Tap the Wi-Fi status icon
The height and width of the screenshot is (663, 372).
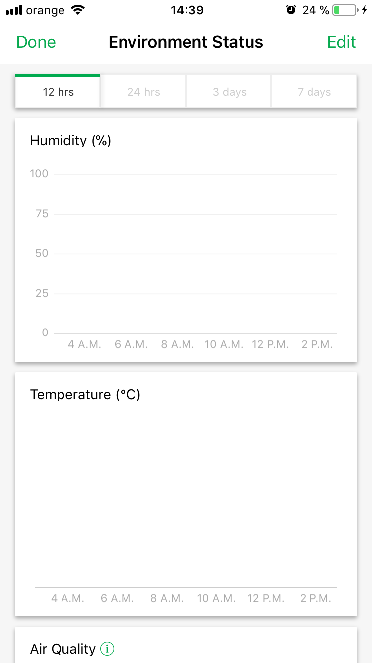(78, 10)
